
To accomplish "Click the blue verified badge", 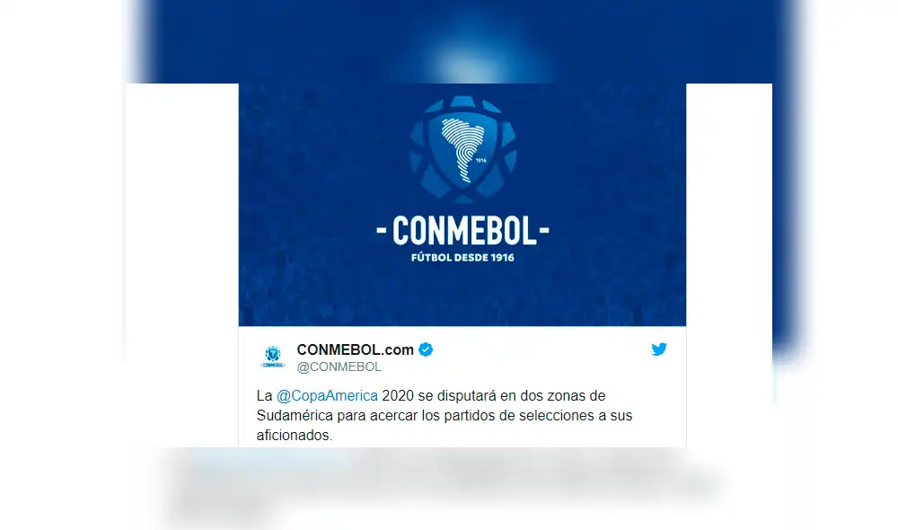I will pyautogui.click(x=426, y=349).
